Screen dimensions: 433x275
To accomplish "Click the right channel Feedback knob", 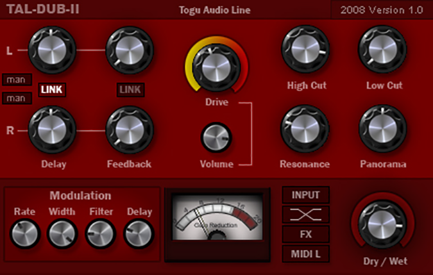I will [130, 129].
